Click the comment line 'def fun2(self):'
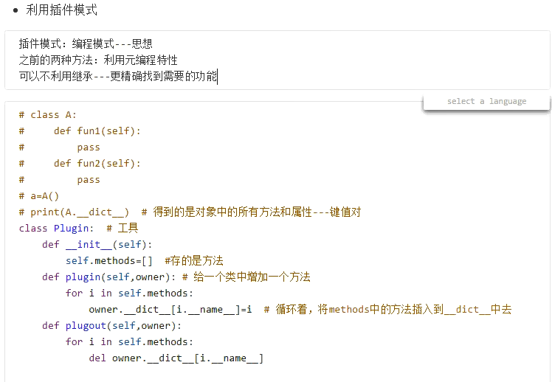This screenshot has height=382, width=552. pyautogui.click(x=97, y=163)
